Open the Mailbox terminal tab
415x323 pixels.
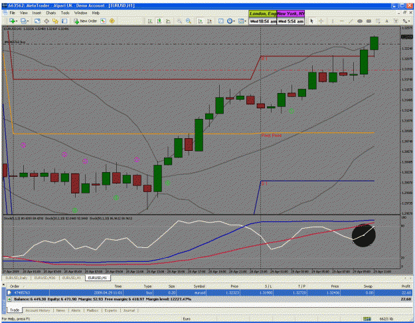click(92, 310)
